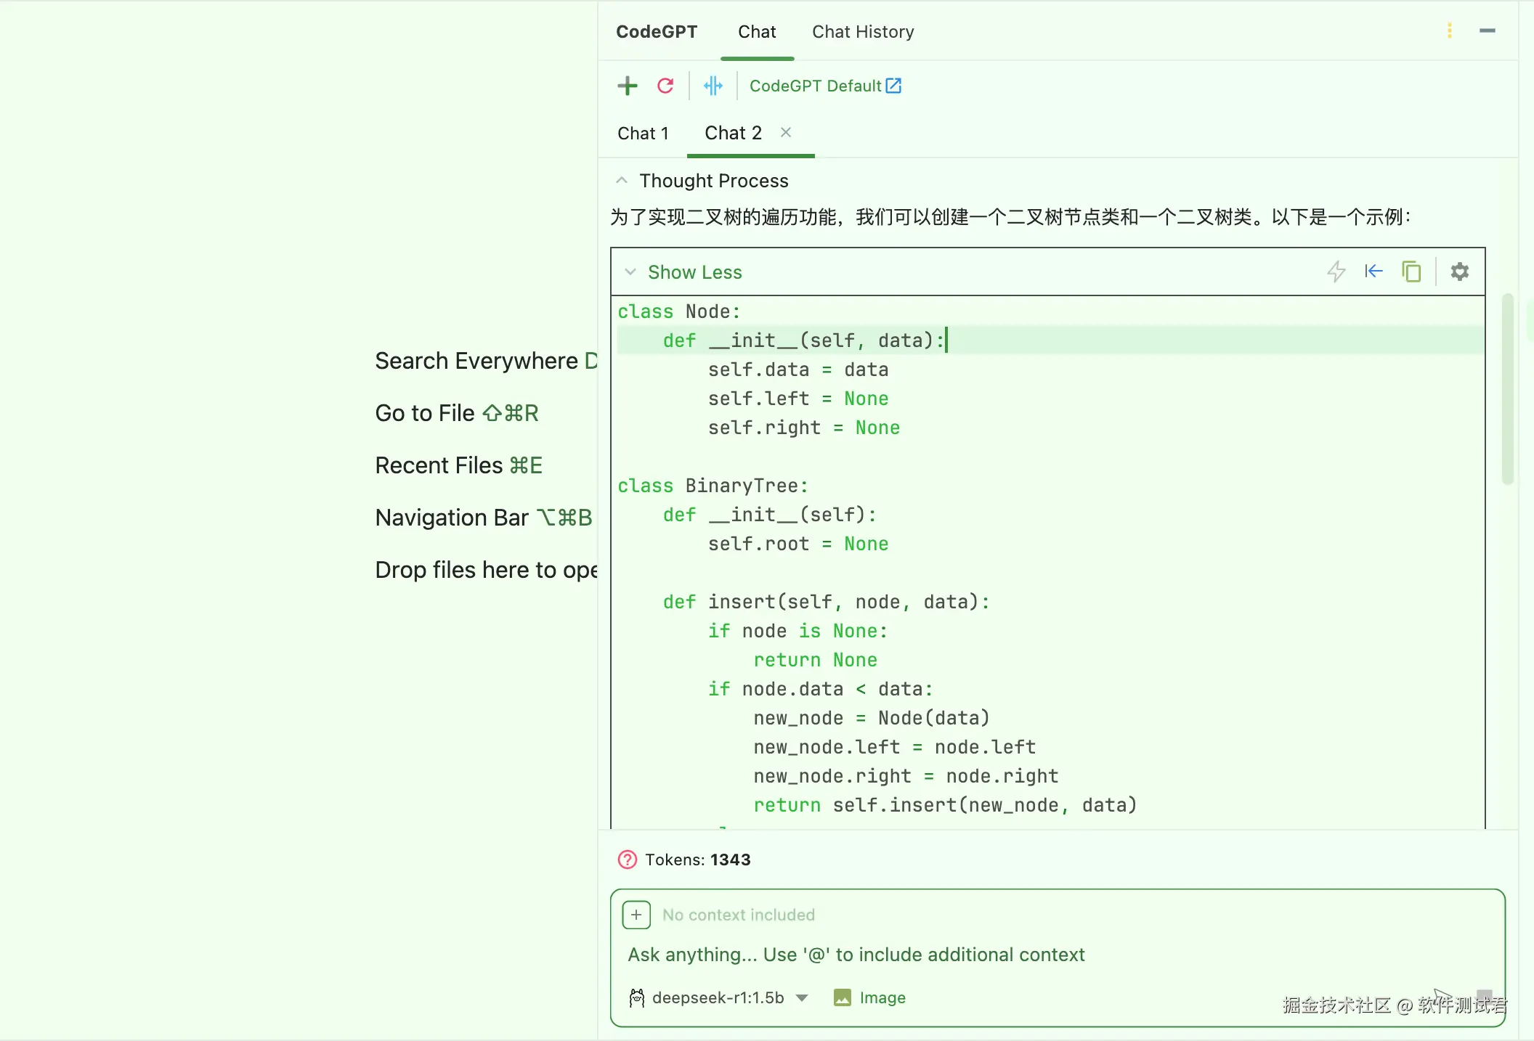Click the red reload conversation icon
This screenshot has width=1534, height=1041.
[x=665, y=86]
